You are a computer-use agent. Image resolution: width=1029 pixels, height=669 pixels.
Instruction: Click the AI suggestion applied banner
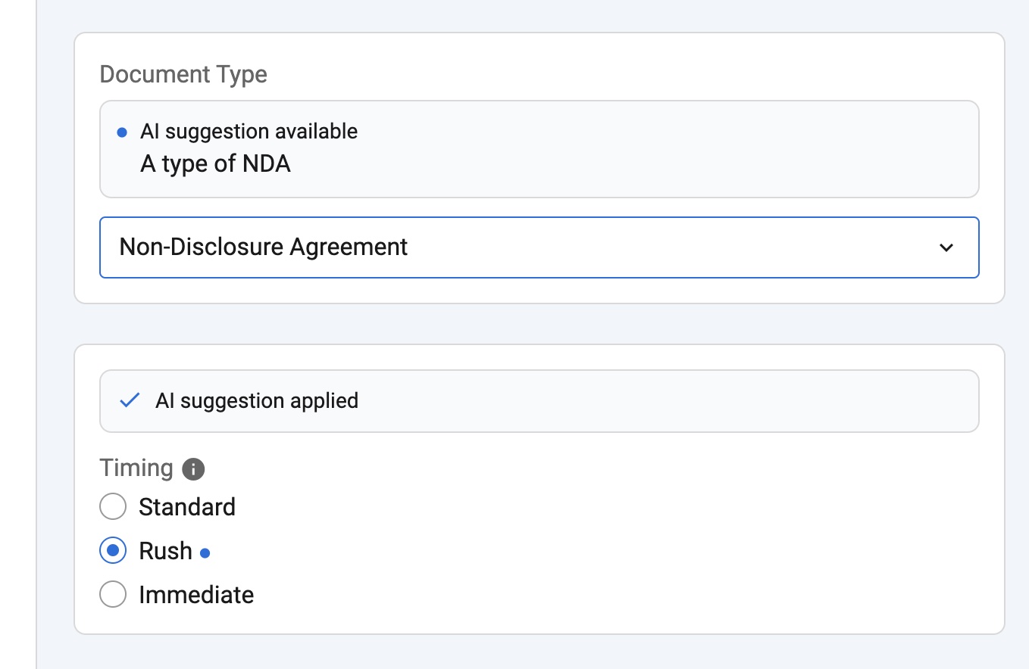[x=539, y=400]
